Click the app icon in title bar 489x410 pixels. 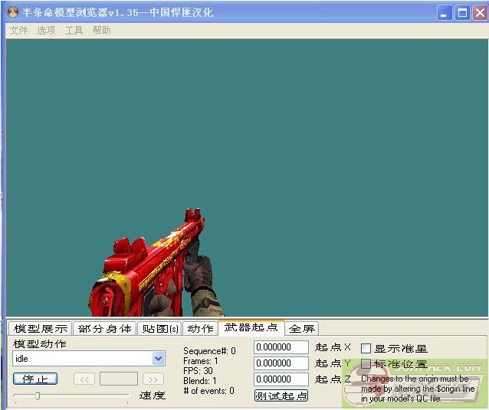point(11,13)
